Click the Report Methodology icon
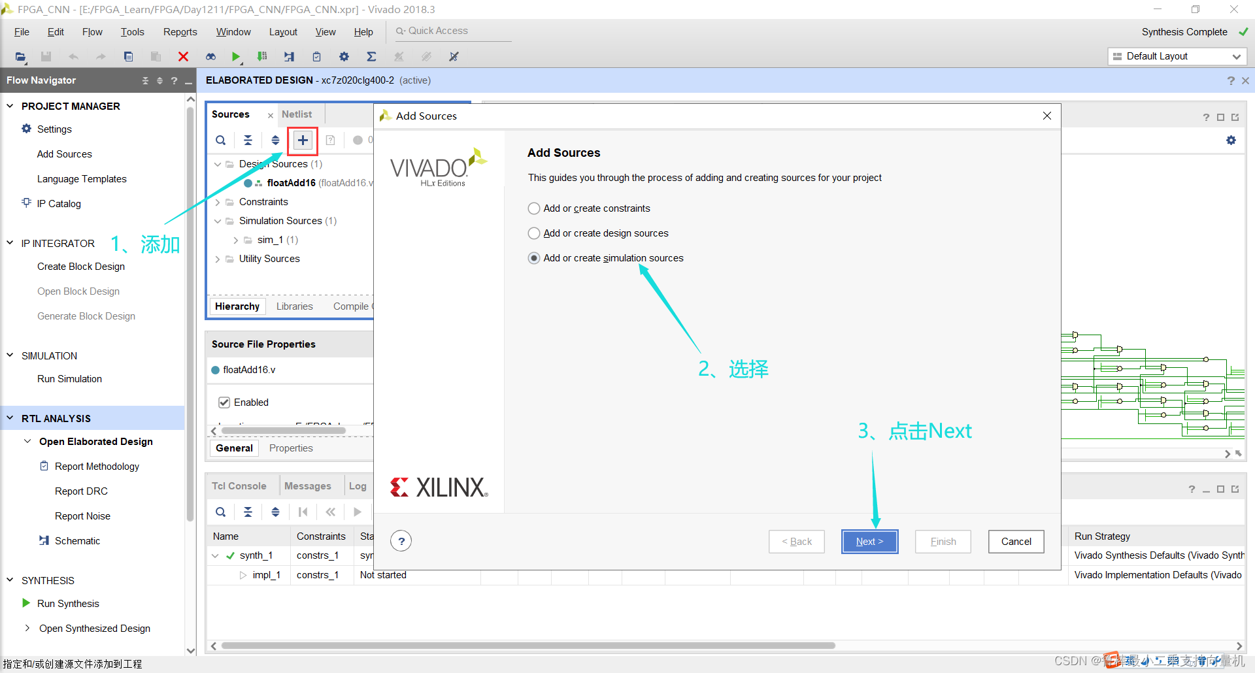 click(x=44, y=466)
